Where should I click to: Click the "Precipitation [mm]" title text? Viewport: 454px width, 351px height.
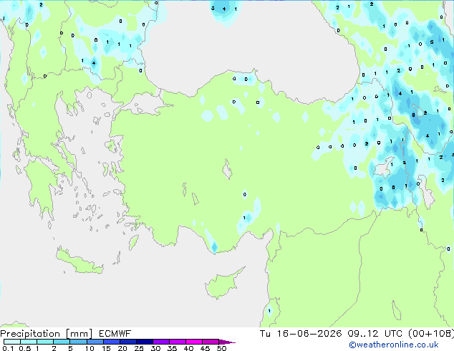pyautogui.click(x=47, y=334)
